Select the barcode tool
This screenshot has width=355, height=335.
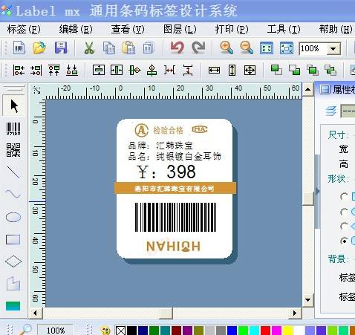(x=13, y=129)
